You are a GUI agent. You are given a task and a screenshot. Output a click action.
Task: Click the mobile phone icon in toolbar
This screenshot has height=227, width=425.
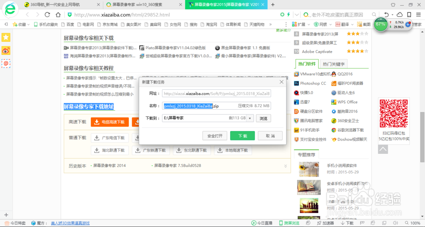409,14
